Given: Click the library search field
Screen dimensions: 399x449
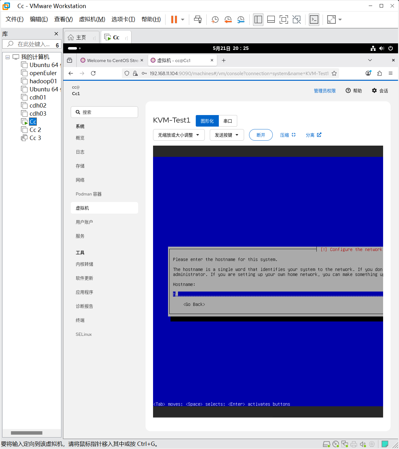Looking at the screenshot, I should (x=31, y=44).
